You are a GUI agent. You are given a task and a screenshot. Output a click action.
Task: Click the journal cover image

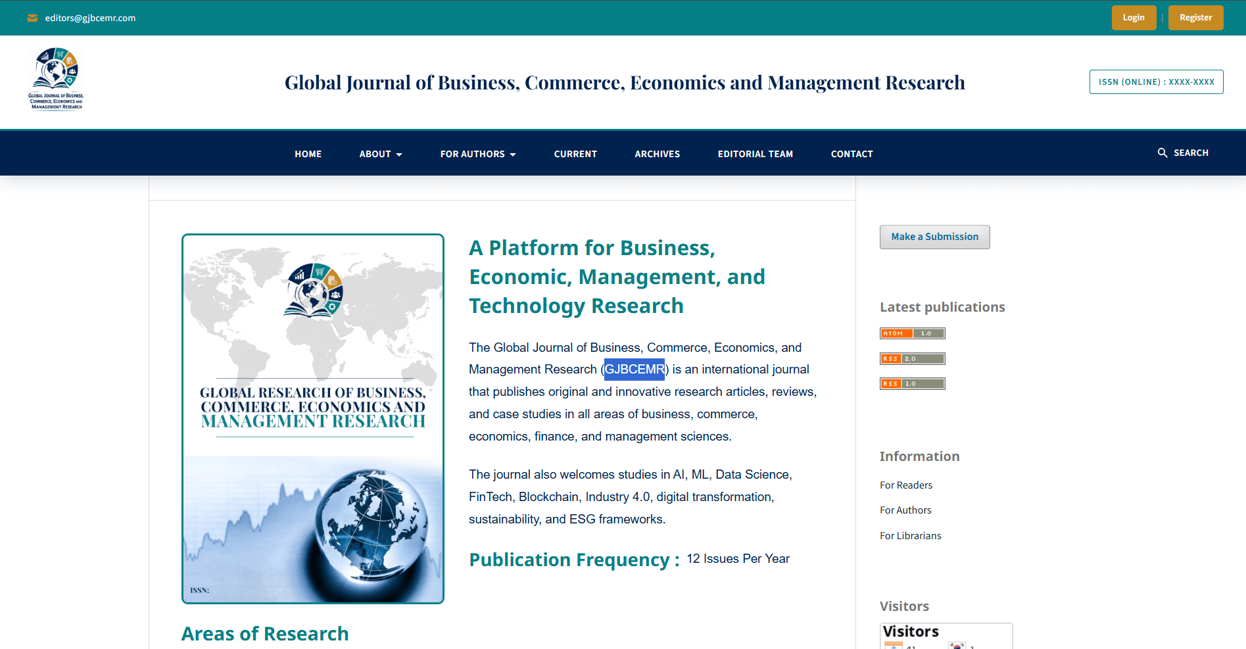313,419
